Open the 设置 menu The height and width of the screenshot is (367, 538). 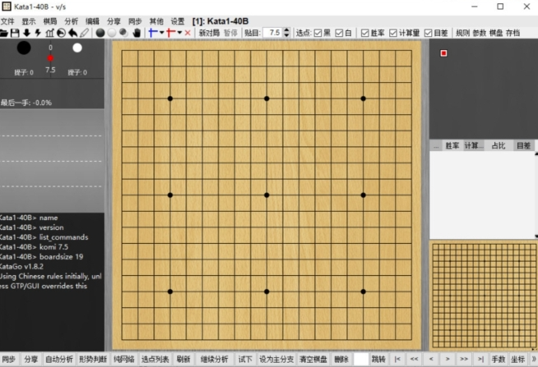pos(177,21)
